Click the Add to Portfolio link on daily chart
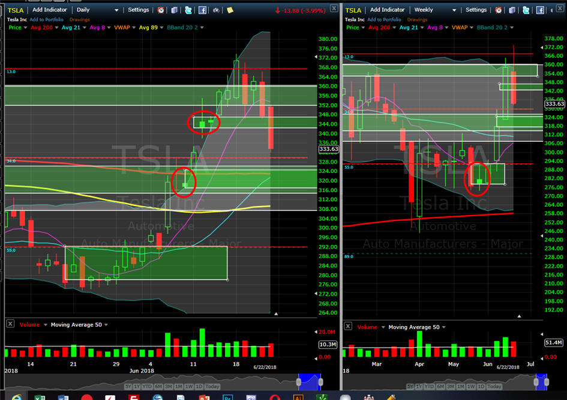Screen dimensions: 567x400 [46, 20]
